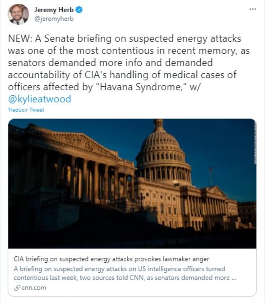Open the three-dot more options menu
This screenshot has height=303, width=269.
252,9
